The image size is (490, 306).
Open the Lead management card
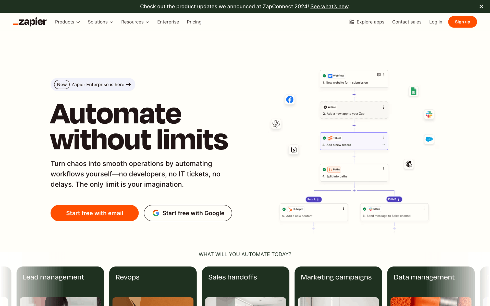(60, 286)
